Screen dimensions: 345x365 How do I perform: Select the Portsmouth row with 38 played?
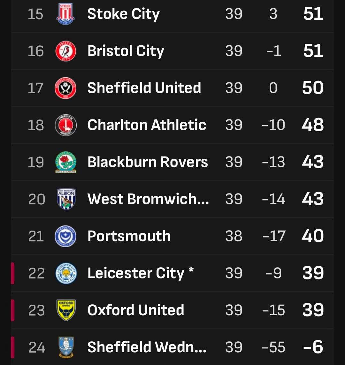(x=172, y=236)
